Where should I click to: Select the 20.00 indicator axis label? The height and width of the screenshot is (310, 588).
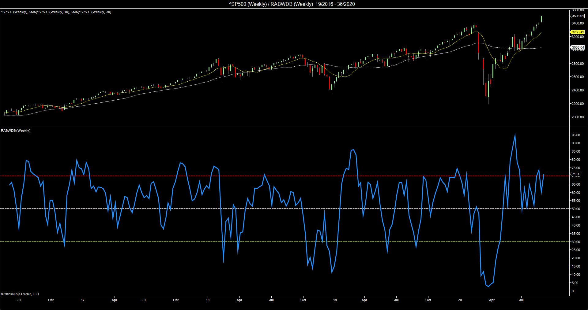coord(576,258)
